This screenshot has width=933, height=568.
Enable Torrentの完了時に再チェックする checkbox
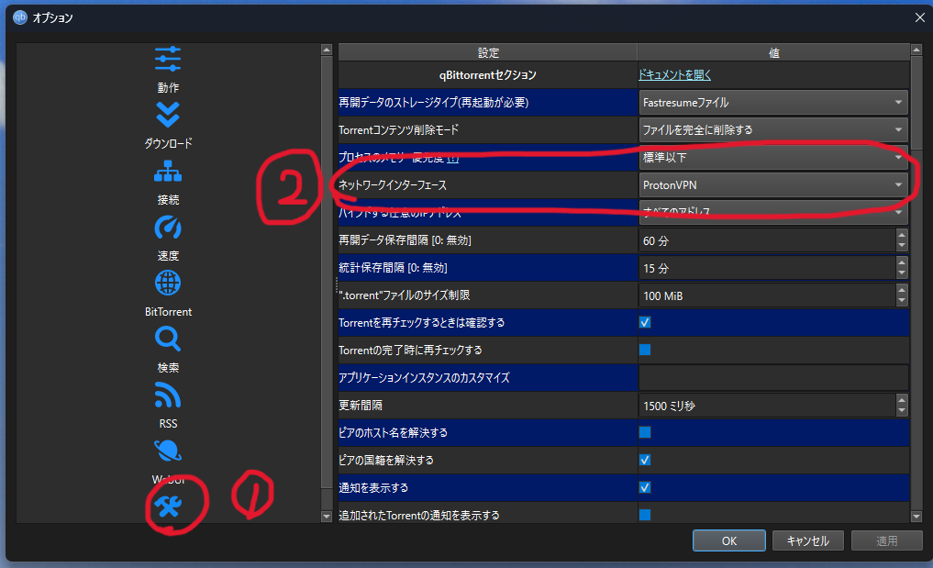[644, 351]
